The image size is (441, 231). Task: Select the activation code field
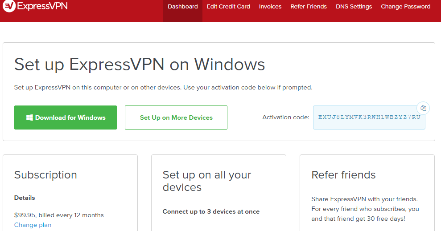pyautogui.click(x=369, y=118)
